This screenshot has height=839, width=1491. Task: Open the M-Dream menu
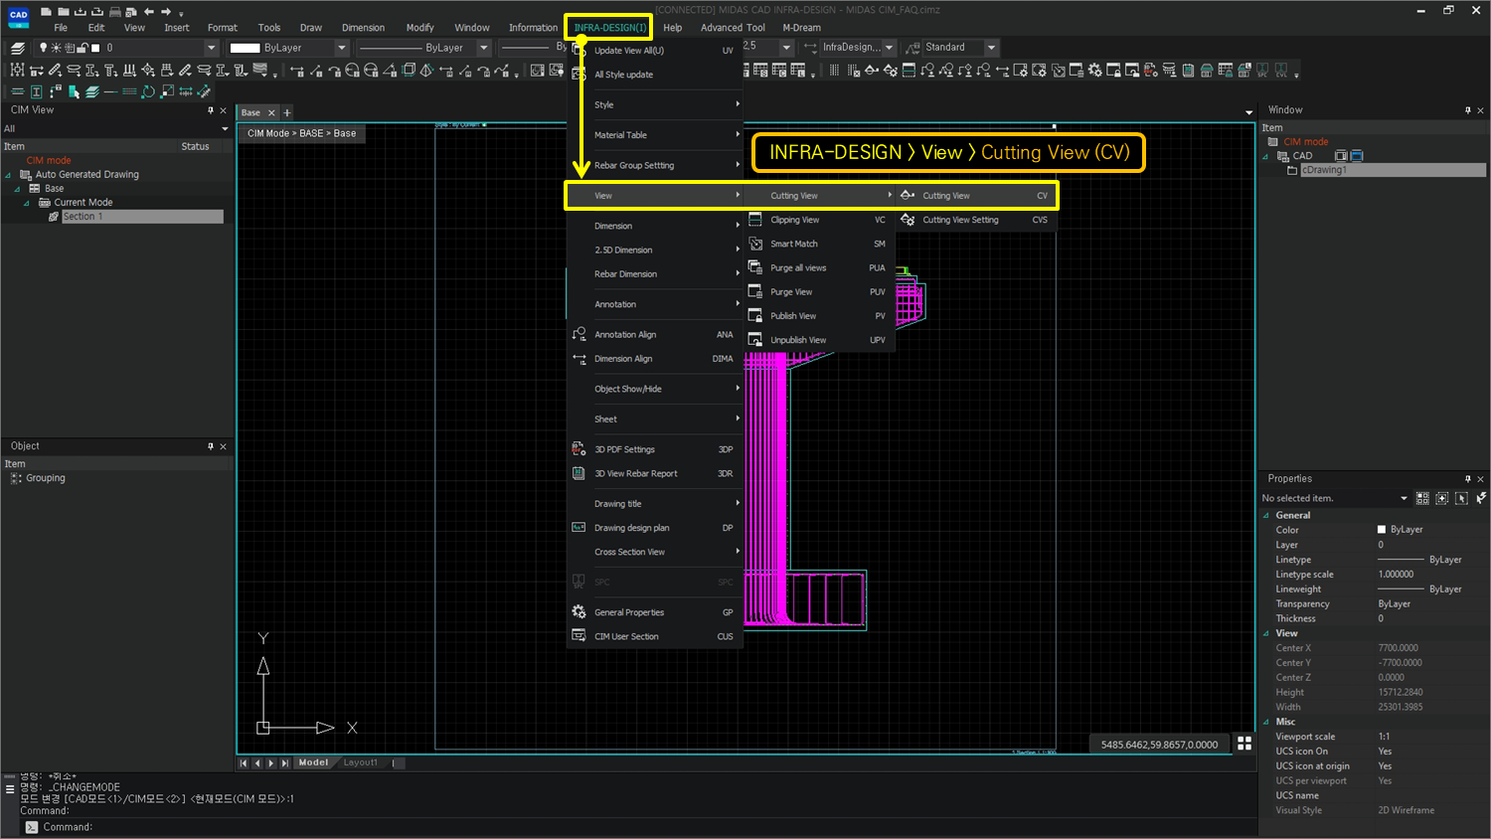801,28
